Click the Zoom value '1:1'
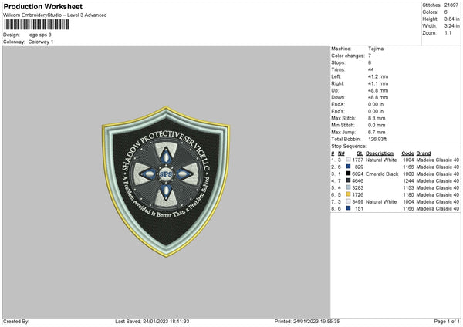463x327 pixels. point(448,32)
